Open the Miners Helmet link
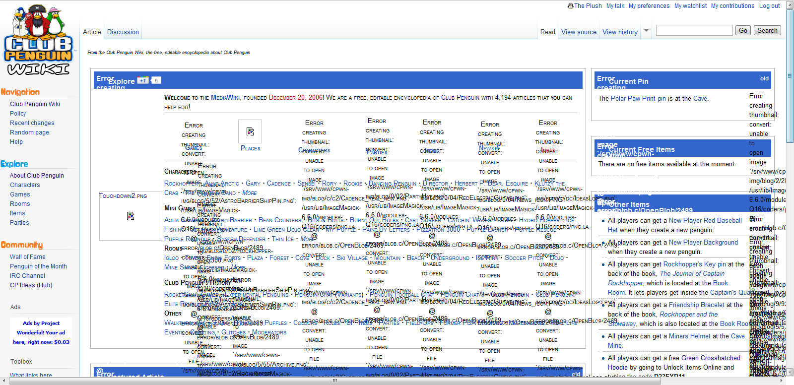Viewport: 794px width, 385px height. point(690,336)
